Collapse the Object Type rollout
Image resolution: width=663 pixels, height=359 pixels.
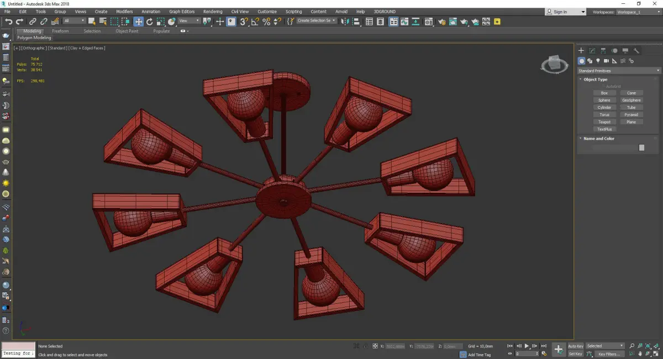(x=595, y=80)
